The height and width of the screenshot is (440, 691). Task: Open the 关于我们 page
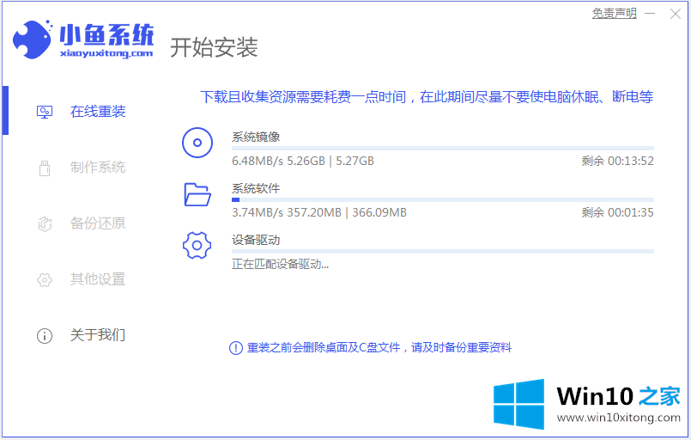pyautogui.click(x=97, y=335)
